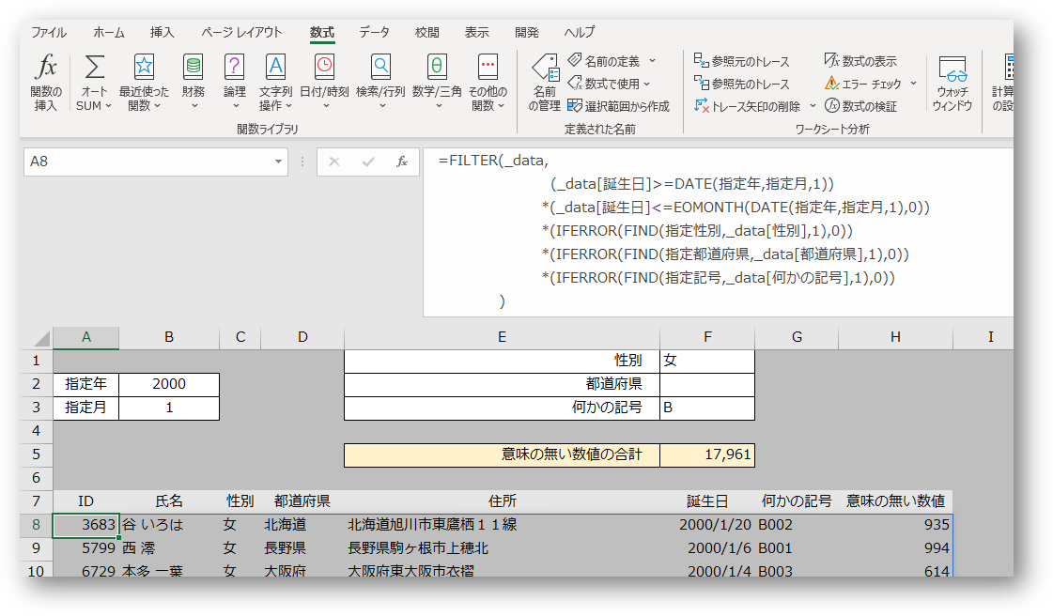Select the cell B001
This screenshot has height=616, width=1053.
click(797, 548)
